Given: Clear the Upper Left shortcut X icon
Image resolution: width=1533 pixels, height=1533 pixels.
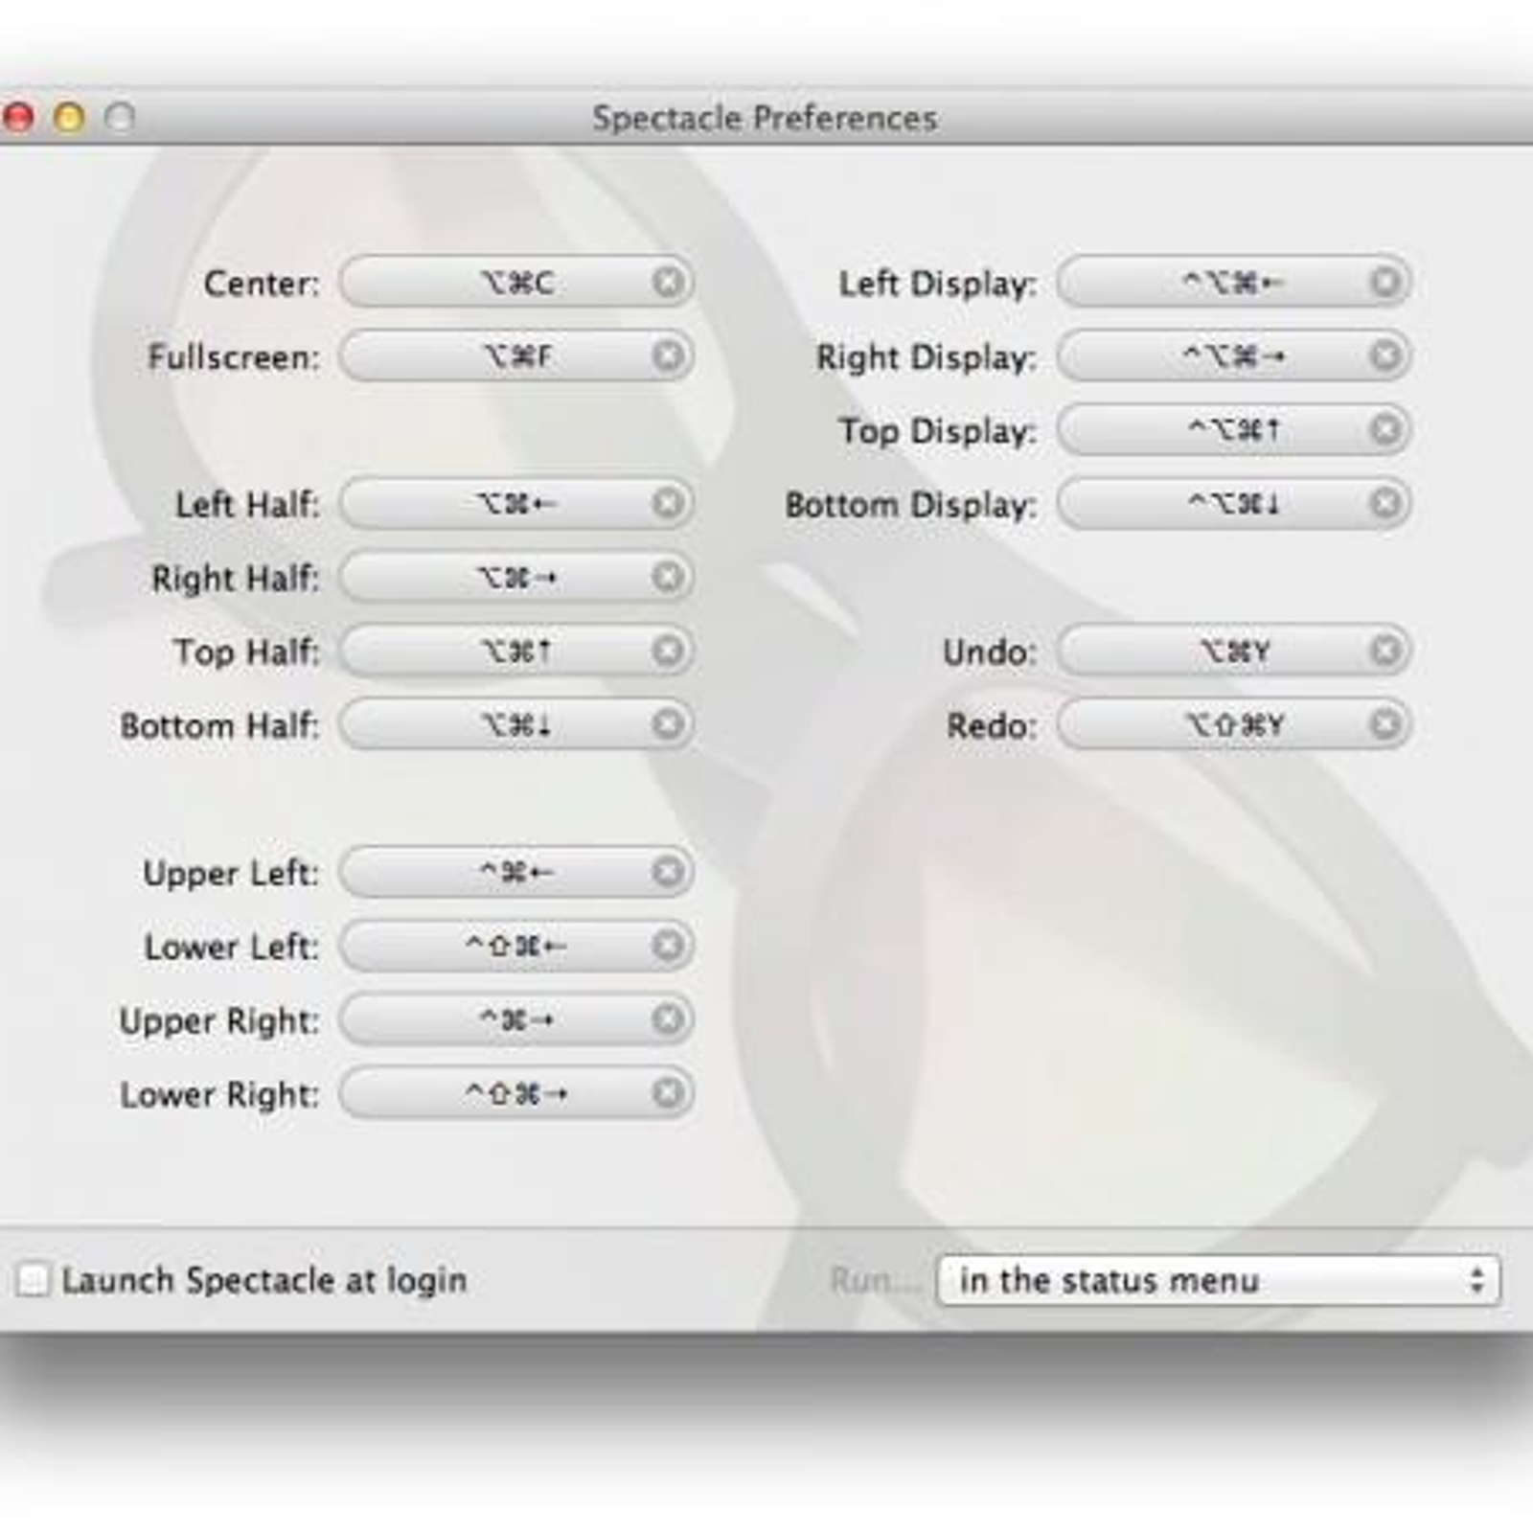Looking at the screenshot, I should (x=668, y=872).
